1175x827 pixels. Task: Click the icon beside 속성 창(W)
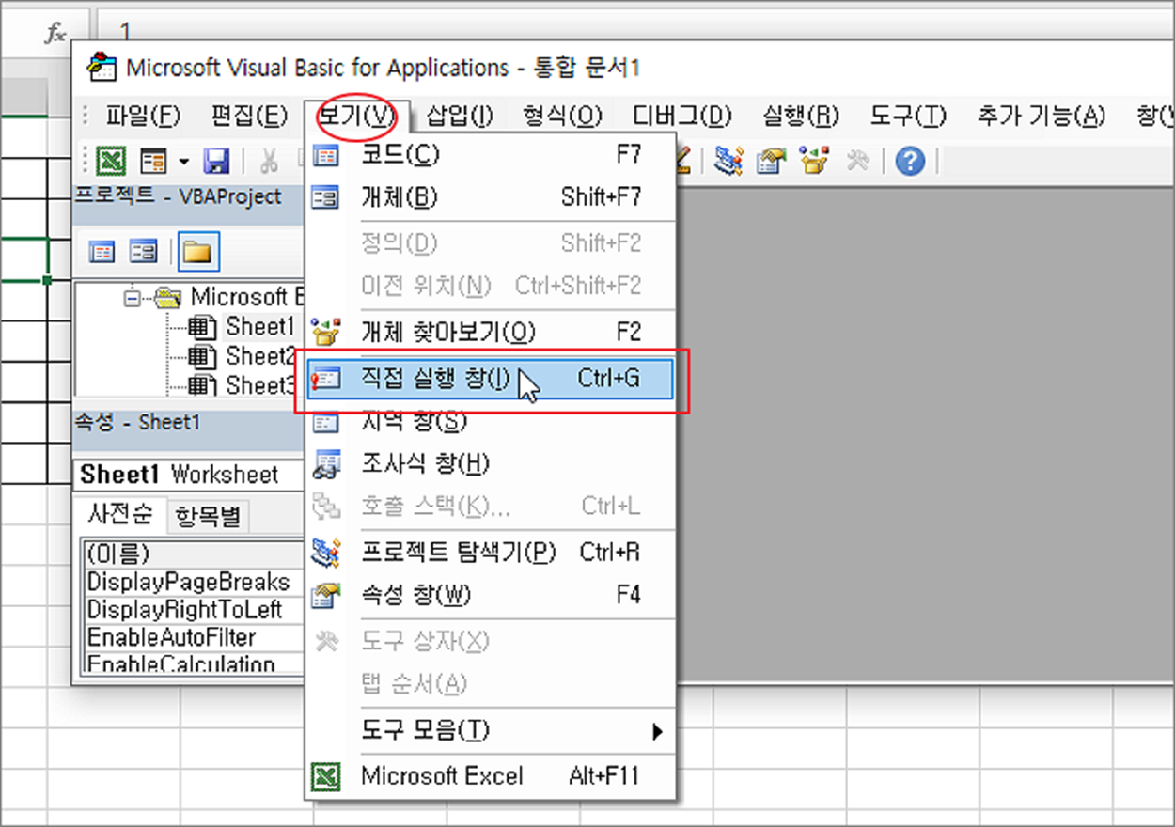click(325, 595)
